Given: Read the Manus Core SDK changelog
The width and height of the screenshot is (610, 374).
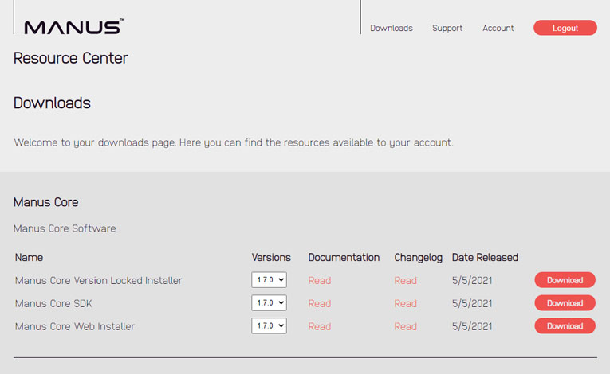Looking at the screenshot, I should [405, 303].
